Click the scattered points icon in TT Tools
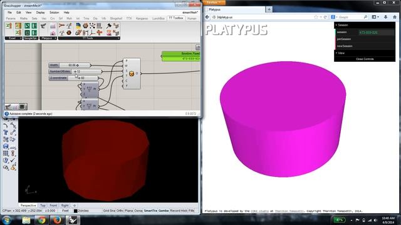The image size is (401, 225). coord(92,26)
